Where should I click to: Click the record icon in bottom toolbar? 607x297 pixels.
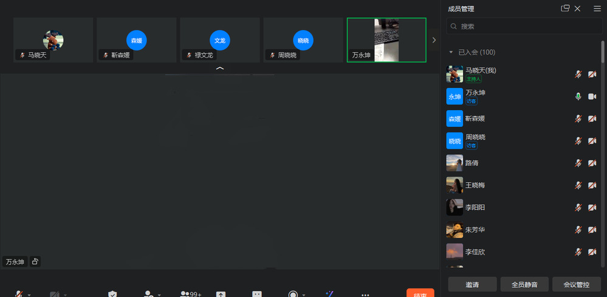[x=293, y=295]
